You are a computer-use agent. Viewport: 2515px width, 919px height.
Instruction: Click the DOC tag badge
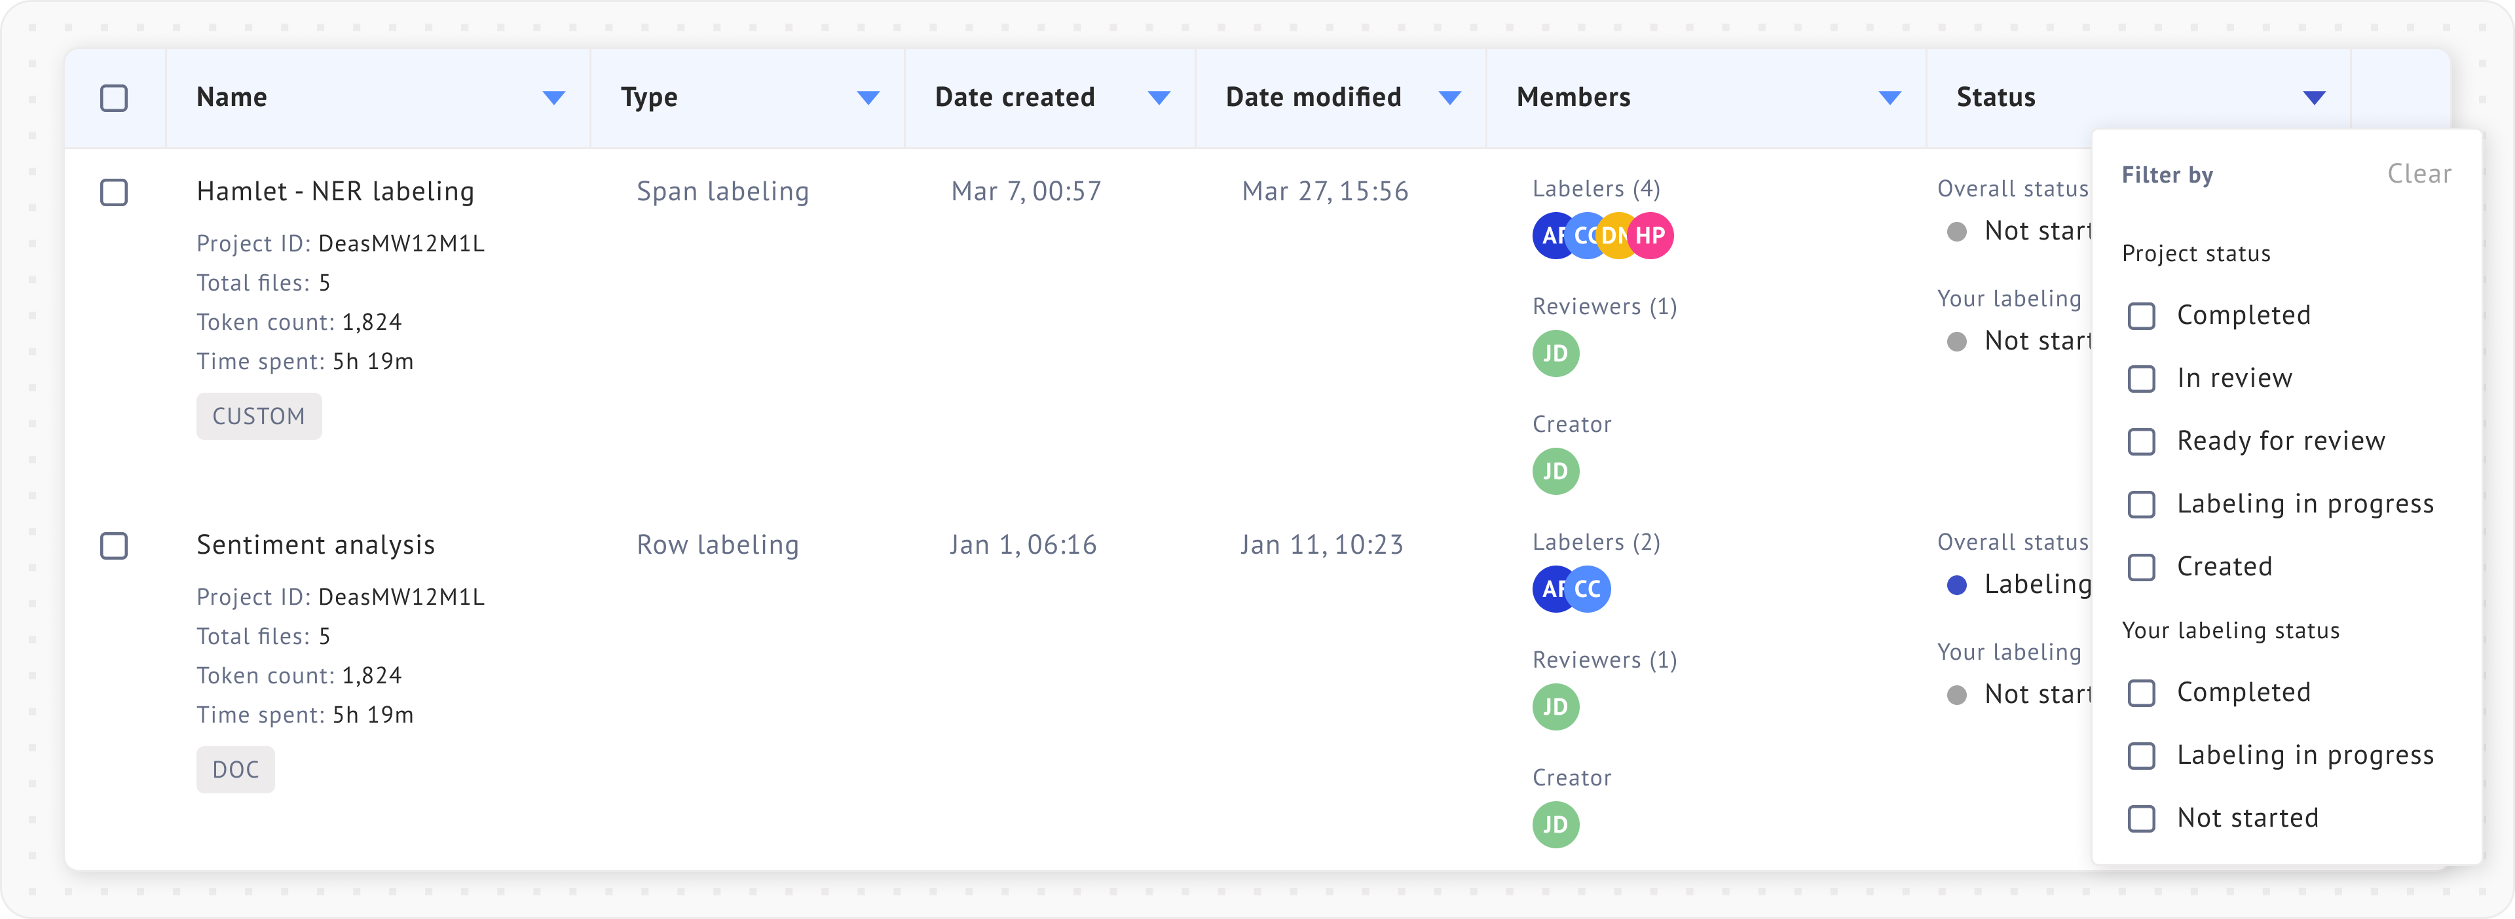(x=235, y=770)
